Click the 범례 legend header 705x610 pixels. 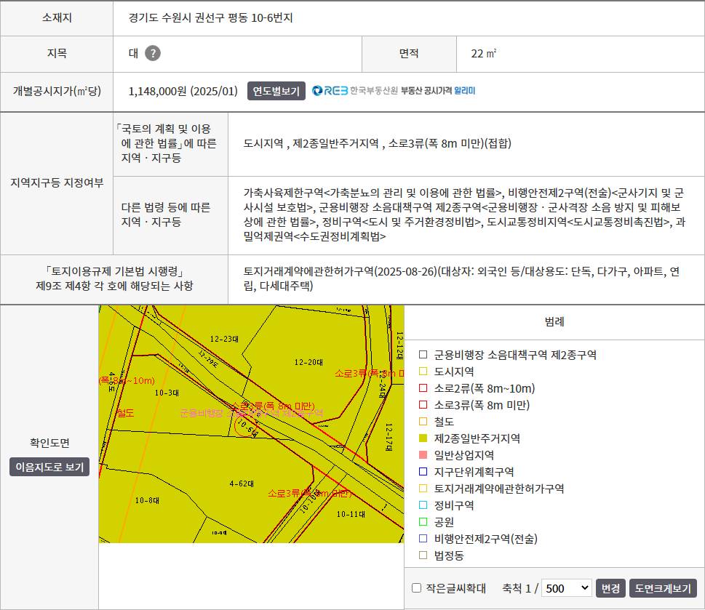tap(554, 321)
